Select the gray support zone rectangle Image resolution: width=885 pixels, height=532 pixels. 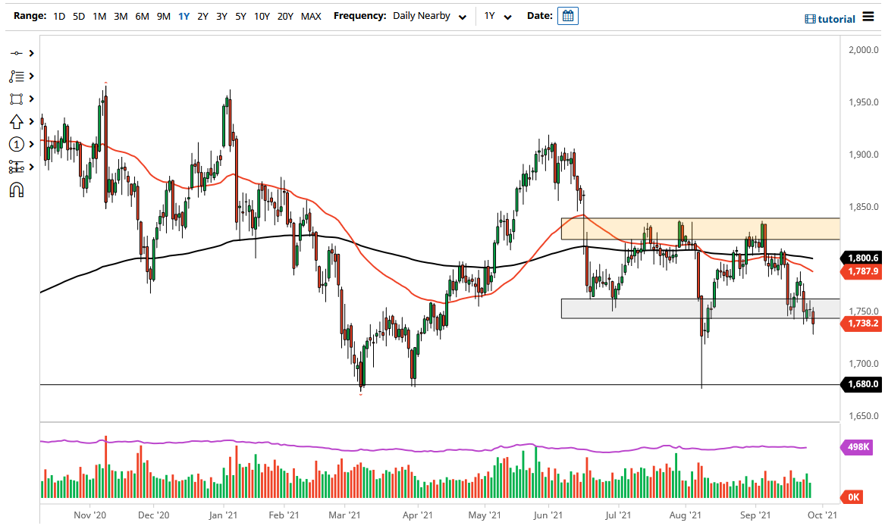[700, 308]
